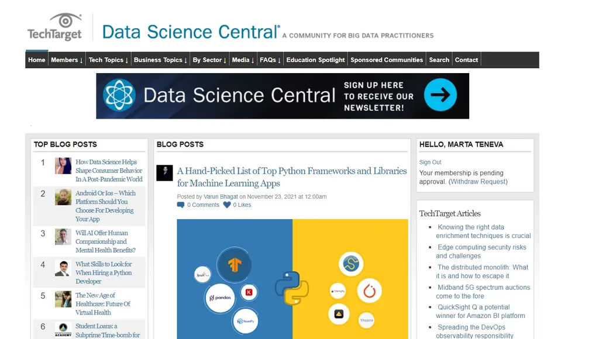Click the heart likes icon

pos(227,205)
